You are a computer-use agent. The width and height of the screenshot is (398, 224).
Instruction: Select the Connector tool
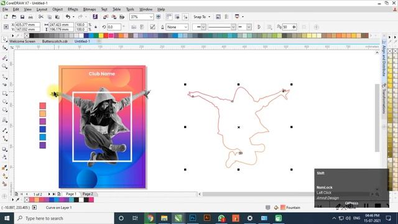(x=4, y=139)
